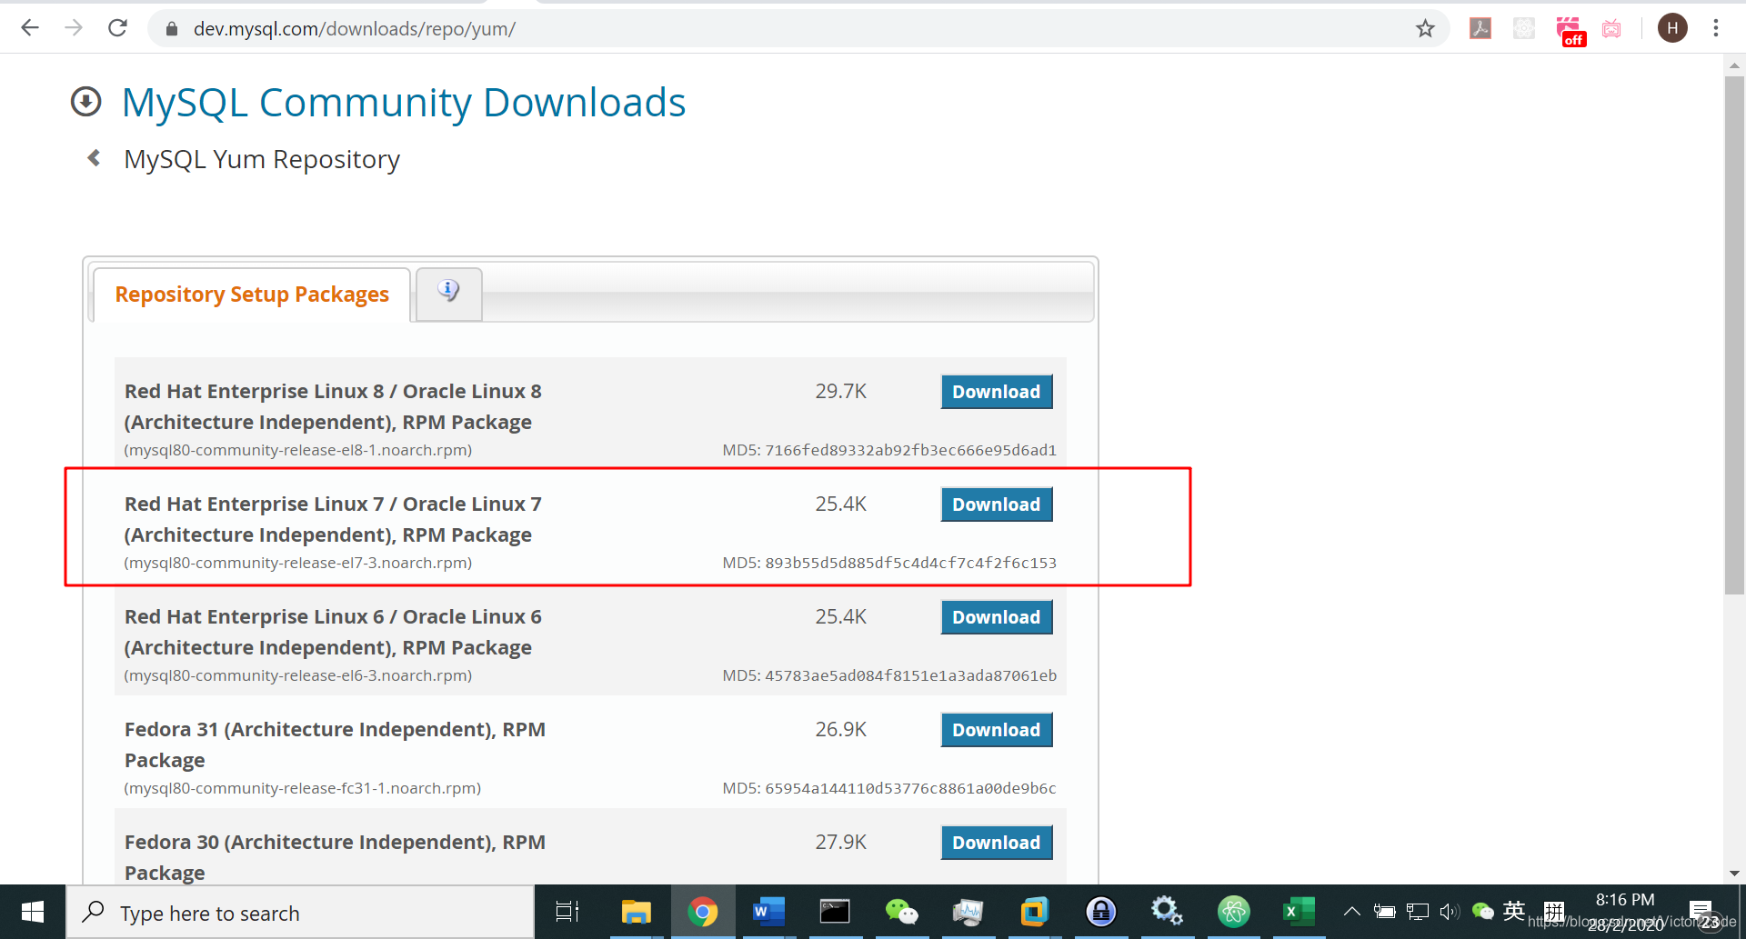
Task: Click the back chevron beside MySQL Yum Repository
Action: [94, 158]
